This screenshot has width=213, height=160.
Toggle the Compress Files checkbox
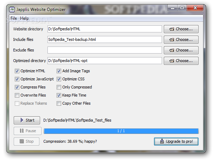[17, 87]
